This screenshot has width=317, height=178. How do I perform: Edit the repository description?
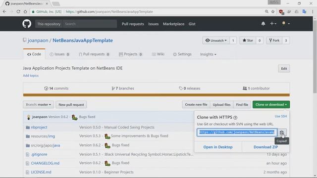click(284, 69)
